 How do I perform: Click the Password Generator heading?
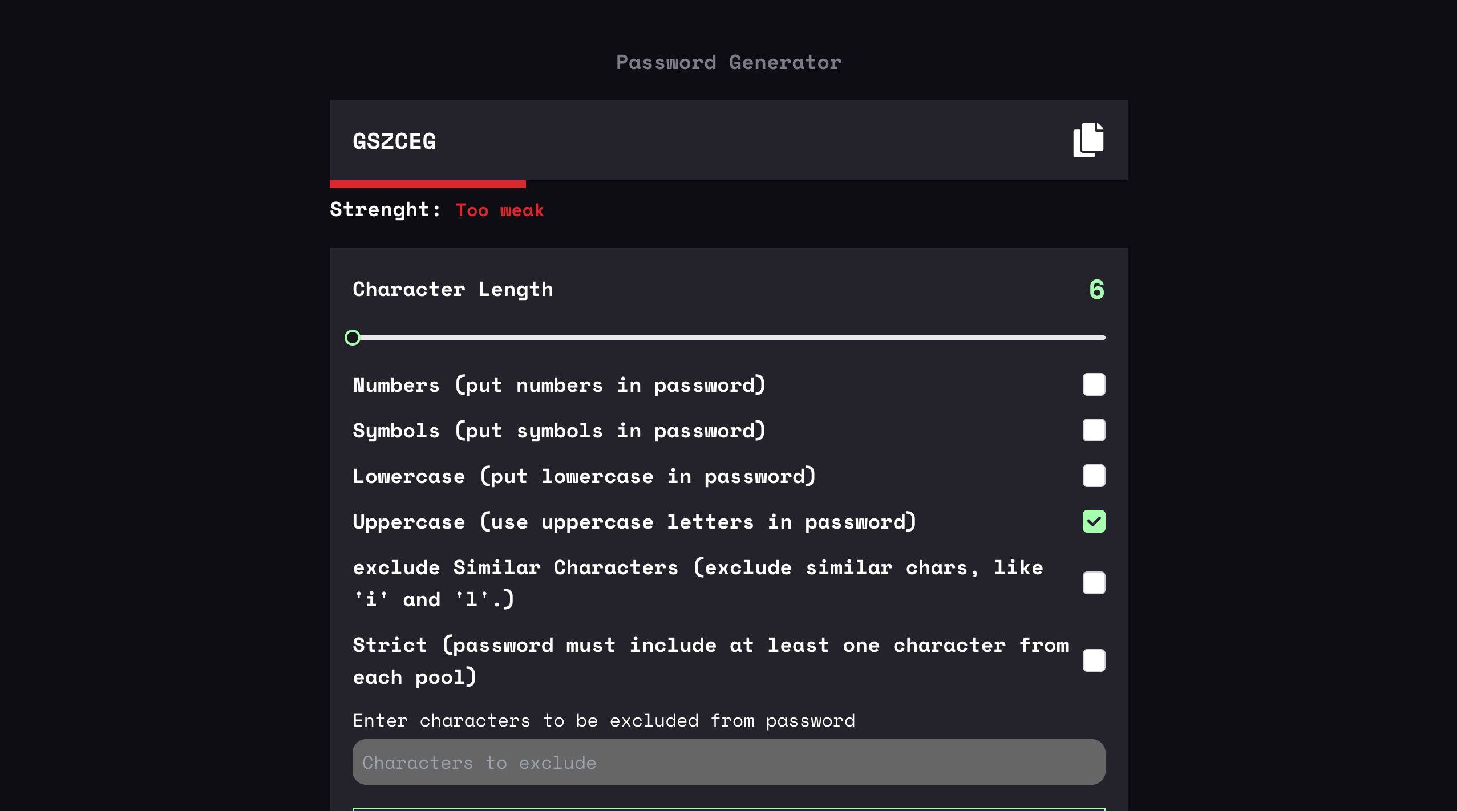pyautogui.click(x=728, y=62)
